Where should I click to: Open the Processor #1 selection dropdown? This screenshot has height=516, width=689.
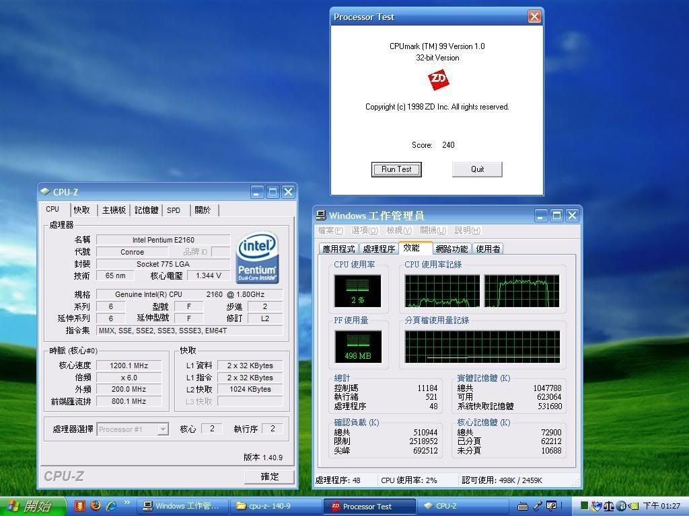(162, 429)
